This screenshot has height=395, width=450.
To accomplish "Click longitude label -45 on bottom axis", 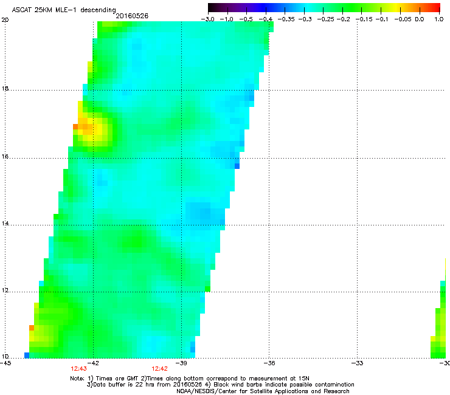I will point(5,363).
